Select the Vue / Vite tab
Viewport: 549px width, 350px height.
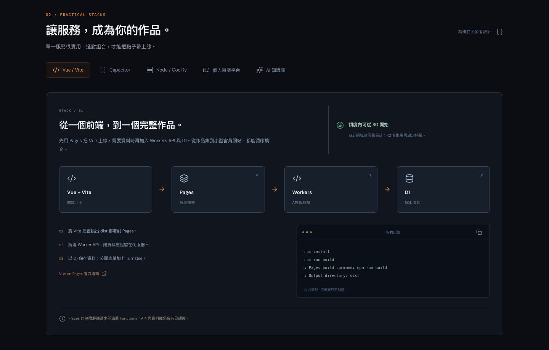click(x=68, y=70)
